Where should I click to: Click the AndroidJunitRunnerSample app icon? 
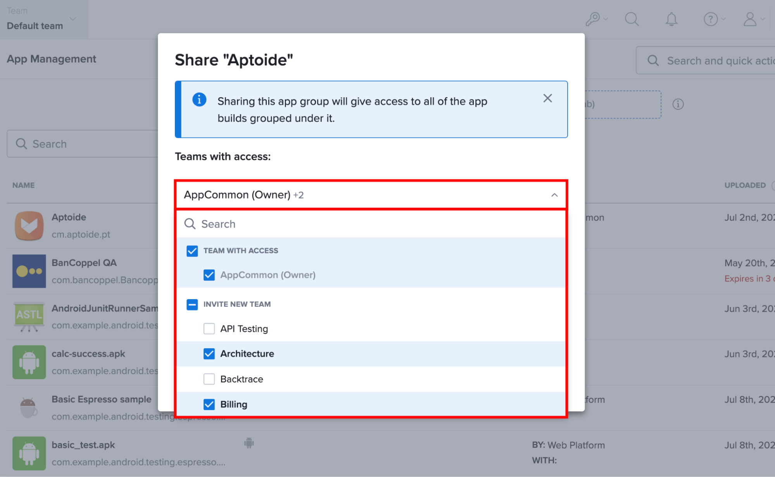[x=29, y=317]
